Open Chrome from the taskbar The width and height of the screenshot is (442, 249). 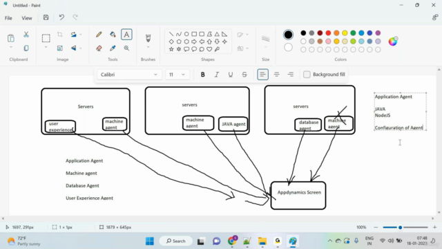point(232,241)
